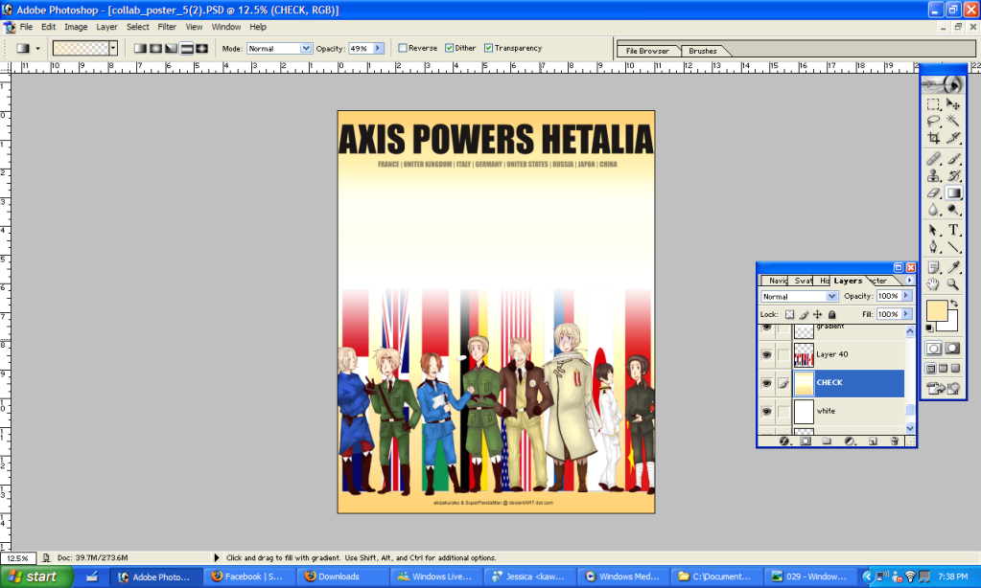981x588 pixels.
Task: Open layer Opacity slider arrow
Action: [906, 296]
